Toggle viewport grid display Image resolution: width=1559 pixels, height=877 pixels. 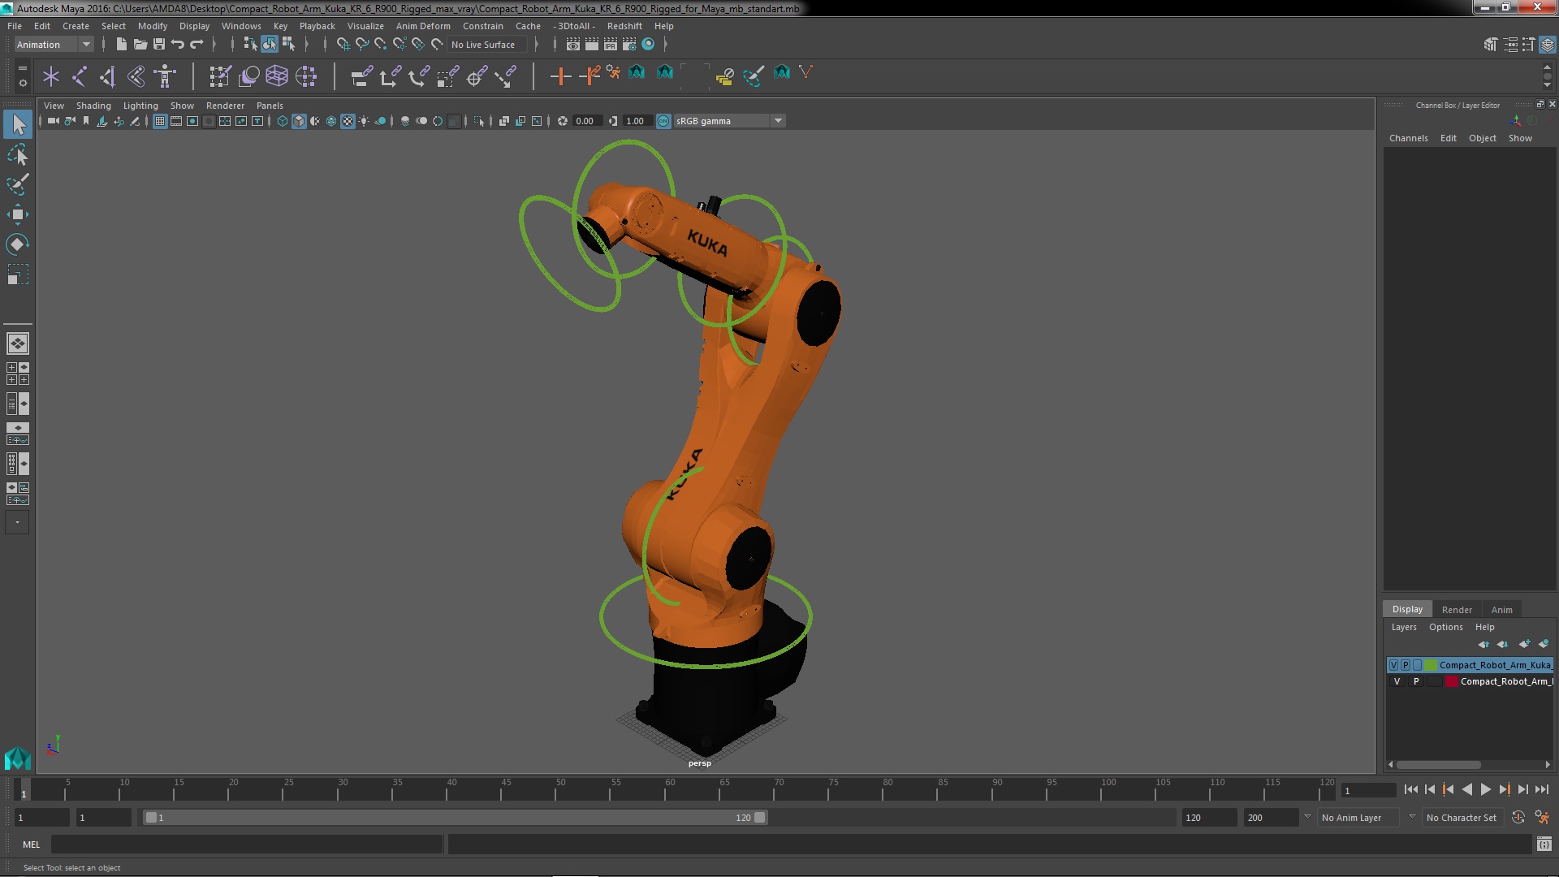coord(160,121)
